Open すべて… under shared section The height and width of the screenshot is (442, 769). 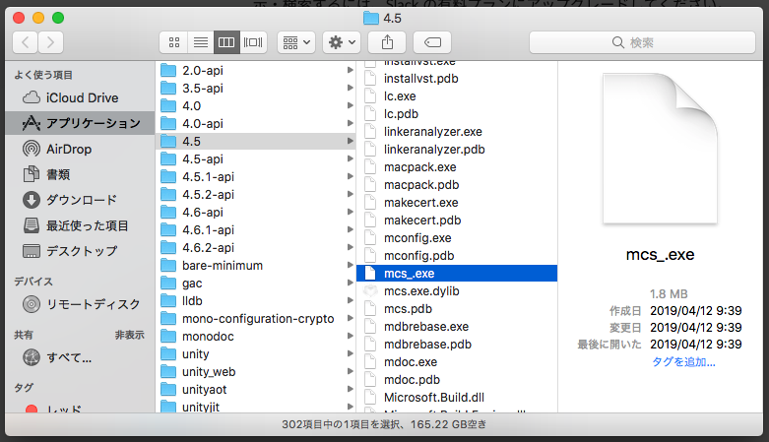coord(80,357)
